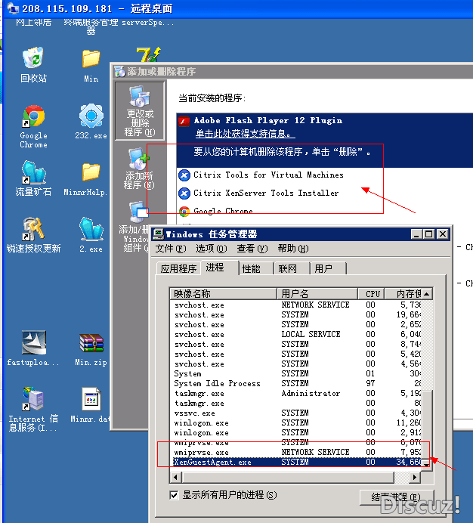
Task: Open the 帮助(H) menu
Action: coord(293,249)
